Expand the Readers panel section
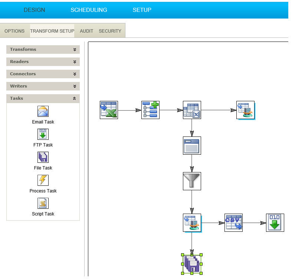Viewport: 292px width, 280px height. 75,62
